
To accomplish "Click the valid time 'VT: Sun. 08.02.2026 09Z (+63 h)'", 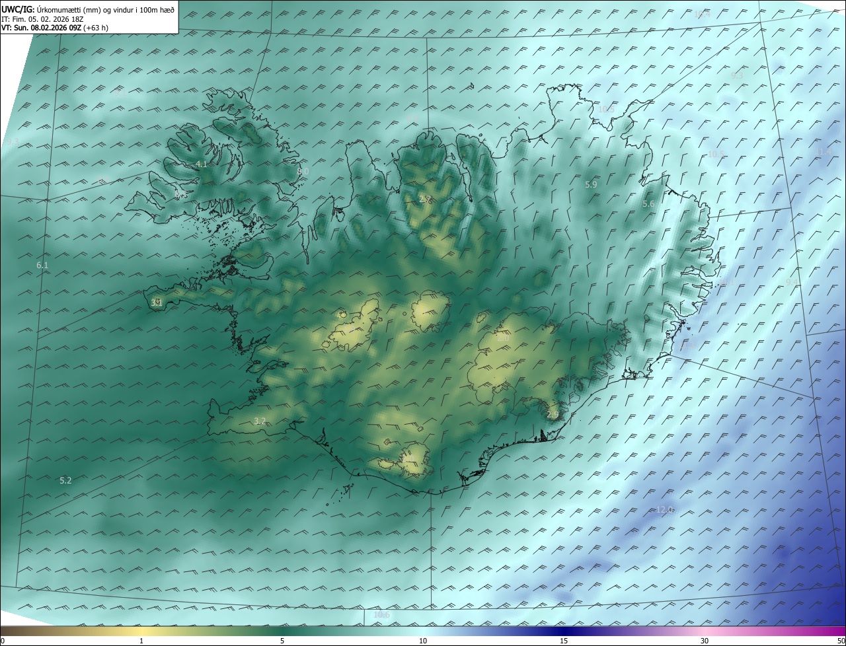I will [x=55, y=28].
